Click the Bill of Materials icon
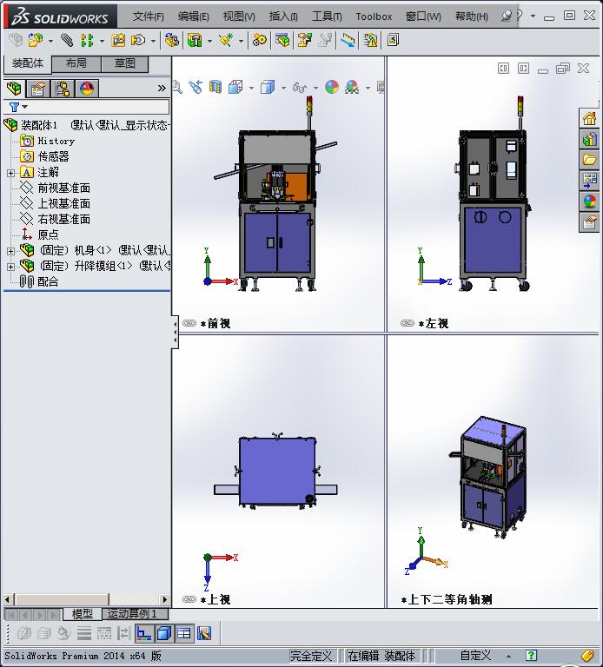This screenshot has height=667, width=603. 282,41
